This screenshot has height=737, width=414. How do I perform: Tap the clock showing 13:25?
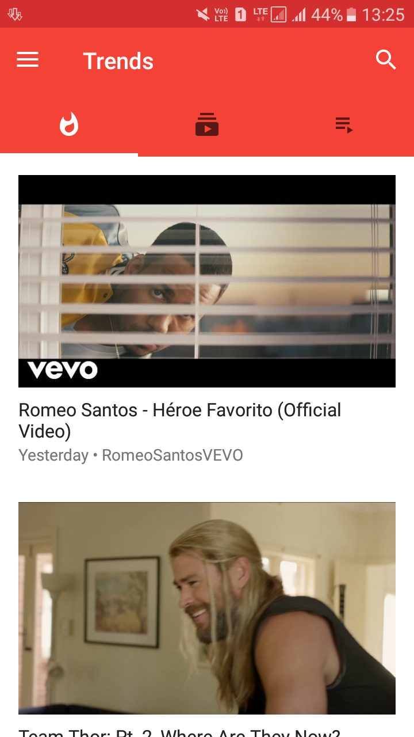point(383,14)
